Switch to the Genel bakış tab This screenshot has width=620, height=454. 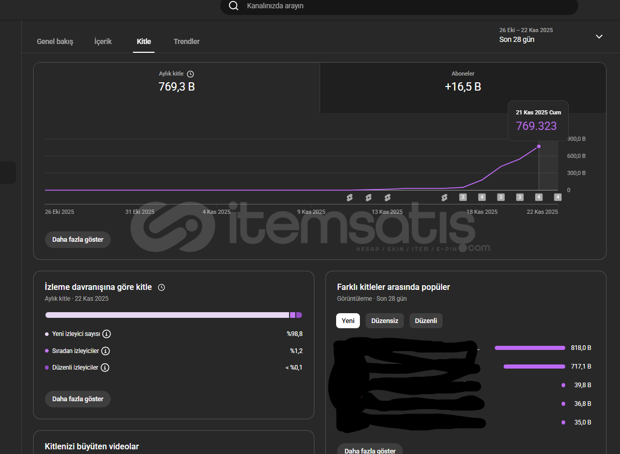coord(55,41)
